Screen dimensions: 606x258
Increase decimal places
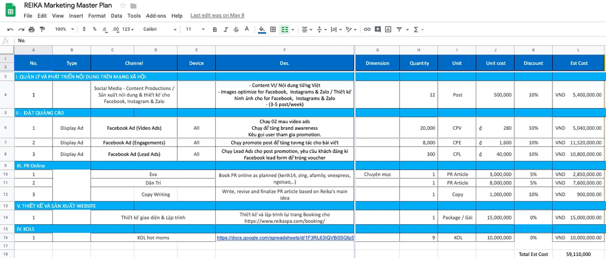(116, 29)
